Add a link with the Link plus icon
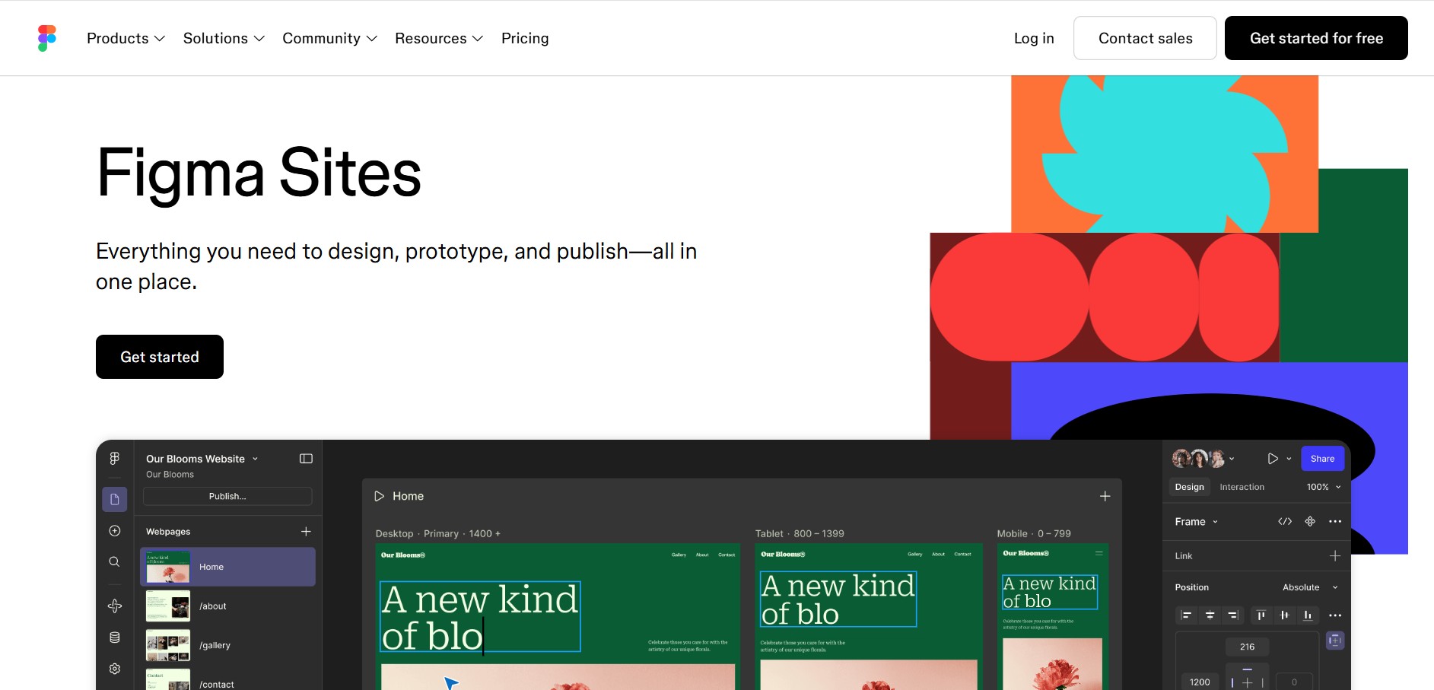The image size is (1434, 690). tap(1335, 556)
